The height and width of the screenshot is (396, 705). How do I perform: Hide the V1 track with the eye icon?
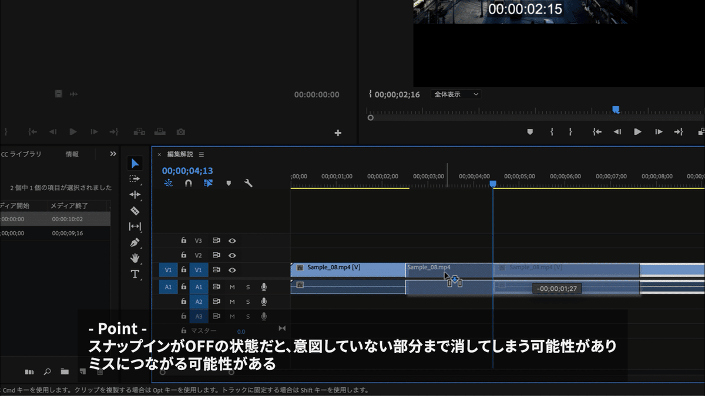click(232, 269)
